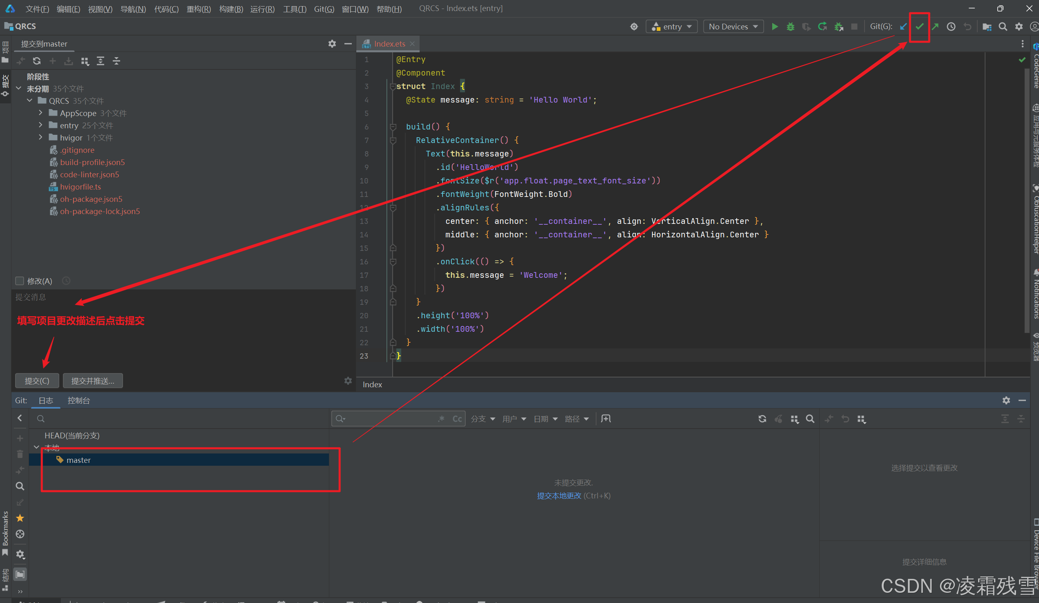
Task: Click the green Run play icon
Action: (x=775, y=27)
